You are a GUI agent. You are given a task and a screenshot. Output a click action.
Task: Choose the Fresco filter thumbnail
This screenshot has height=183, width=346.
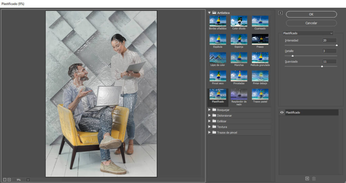click(260, 39)
